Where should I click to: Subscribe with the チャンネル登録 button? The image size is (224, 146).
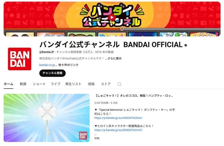[x=52, y=73]
